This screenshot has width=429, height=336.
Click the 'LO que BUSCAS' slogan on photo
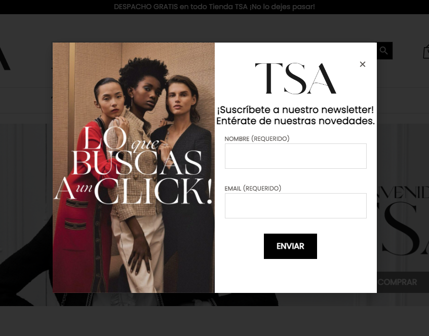[x=136, y=151]
